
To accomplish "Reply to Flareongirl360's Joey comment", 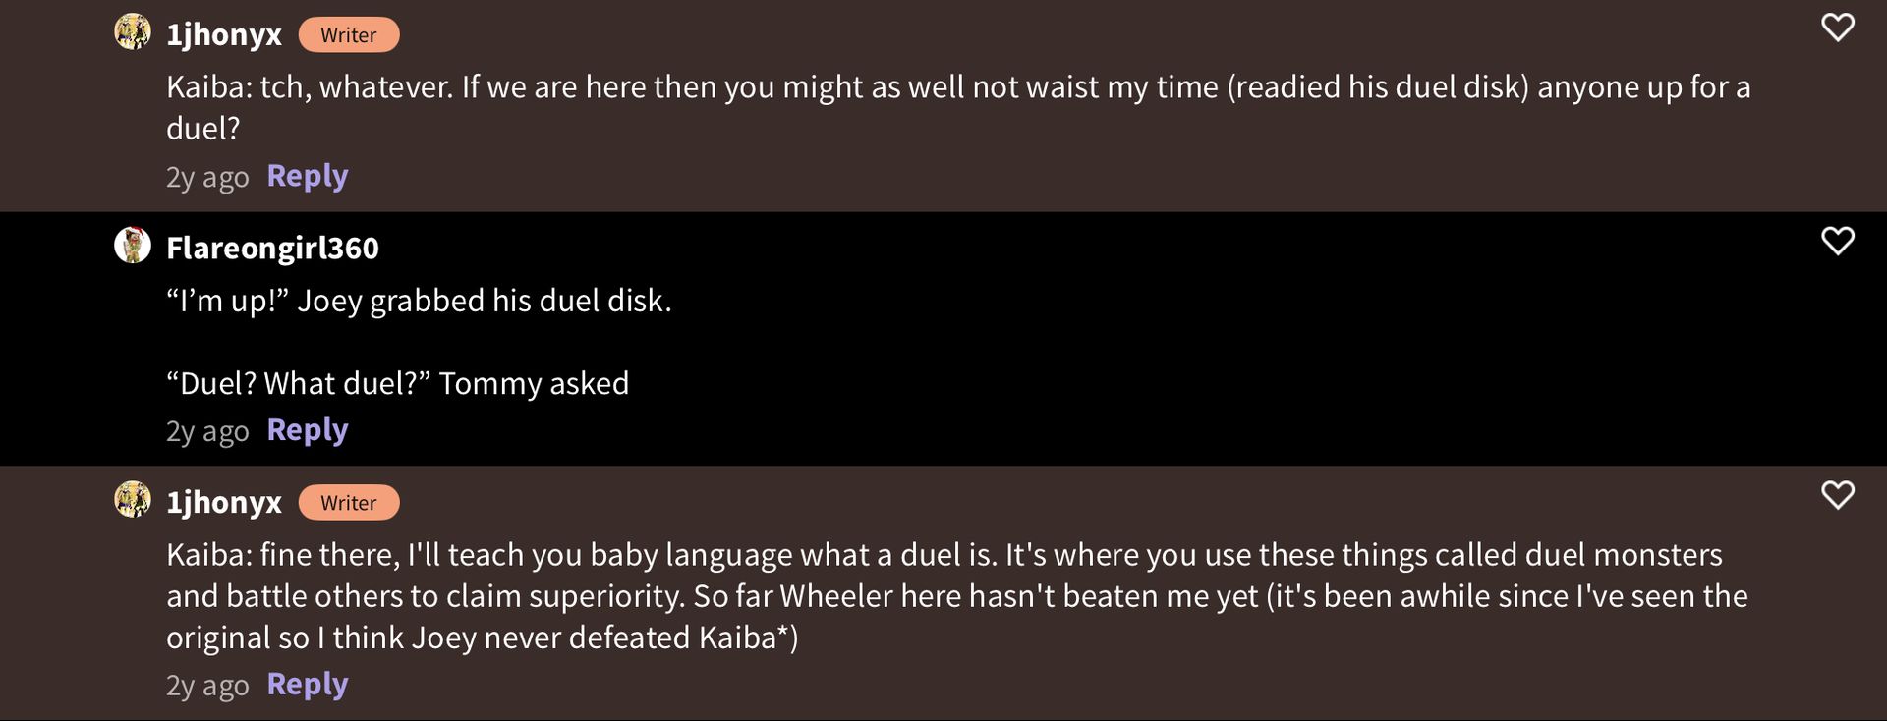I will (308, 431).
